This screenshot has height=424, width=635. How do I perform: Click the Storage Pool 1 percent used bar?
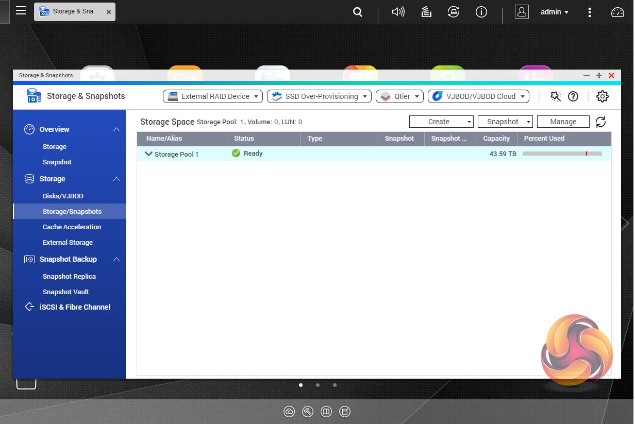point(562,154)
